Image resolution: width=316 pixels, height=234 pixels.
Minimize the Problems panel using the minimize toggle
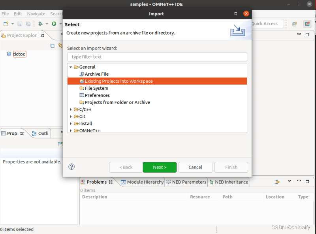coord(299,181)
